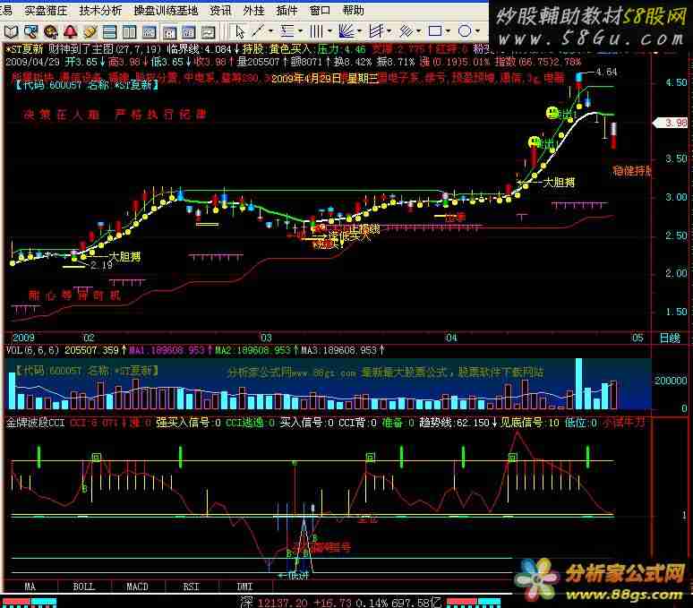Click the 止损线 stop-loss label

click(x=364, y=229)
